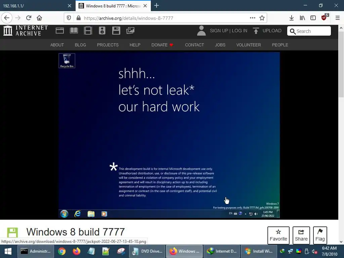Screen dimensions: 344x258
Task: Click the Internet Archive Search box
Action: click(309, 31)
